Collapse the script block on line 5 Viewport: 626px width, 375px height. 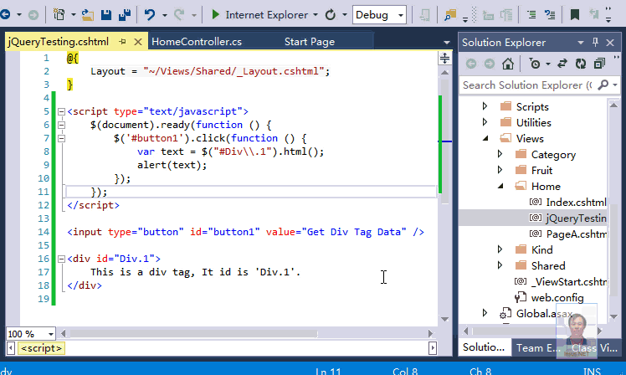pos(61,111)
